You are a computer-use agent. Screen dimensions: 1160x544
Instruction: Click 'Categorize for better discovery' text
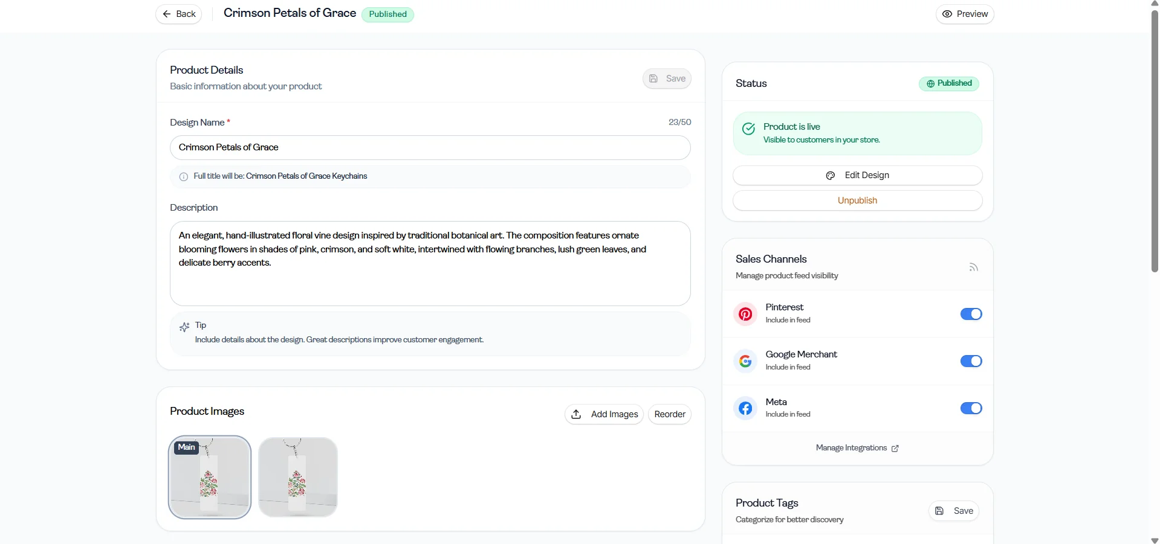point(789,520)
